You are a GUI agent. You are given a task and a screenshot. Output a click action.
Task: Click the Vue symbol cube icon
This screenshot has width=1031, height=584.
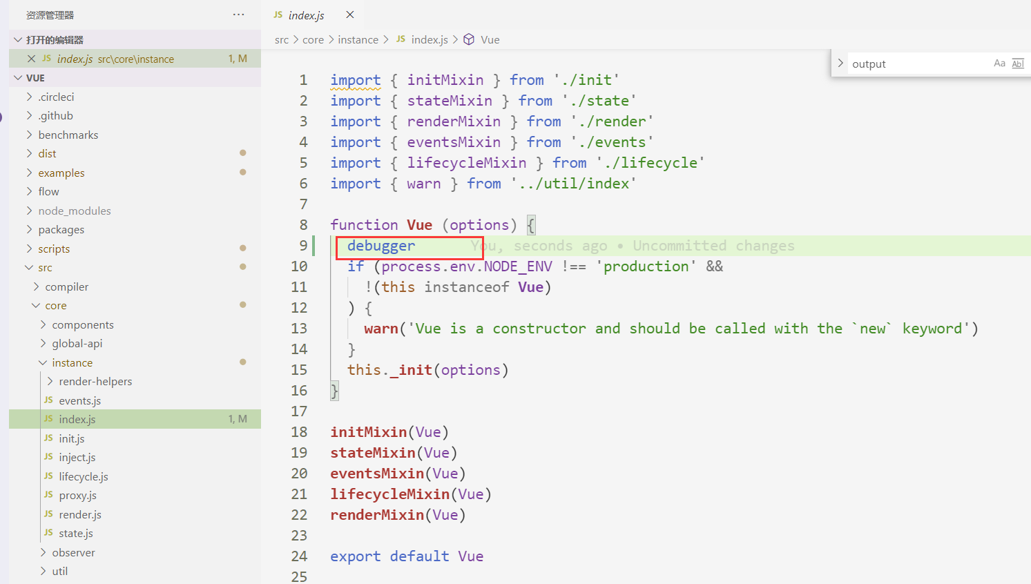pyautogui.click(x=469, y=39)
